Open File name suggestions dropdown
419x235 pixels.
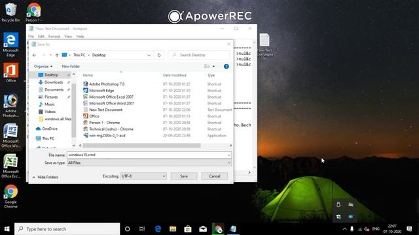pyautogui.click(x=228, y=155)
